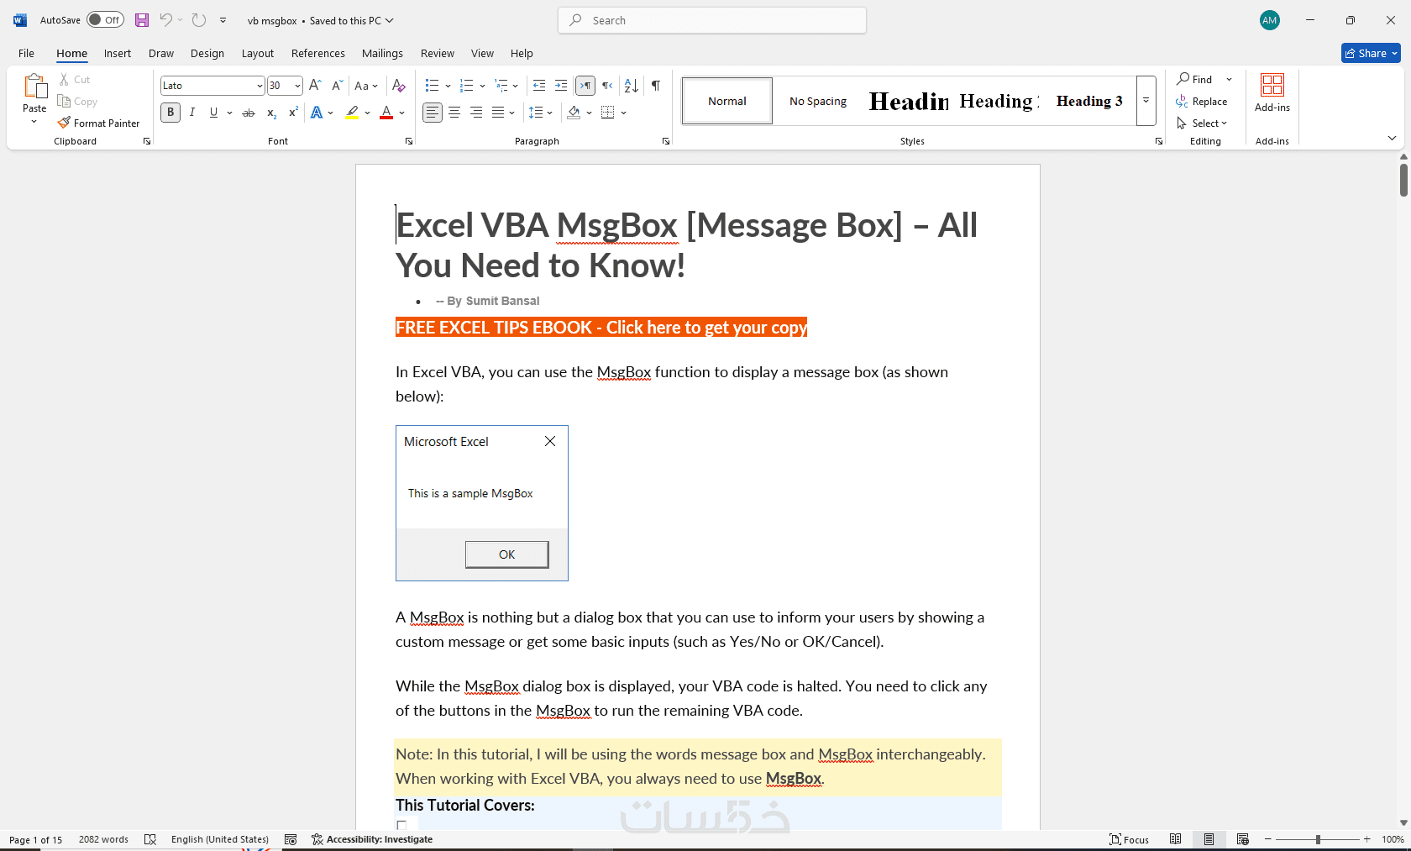
Task: Open the Paragraph settings dialog launcher
Action: coord(666,141)
